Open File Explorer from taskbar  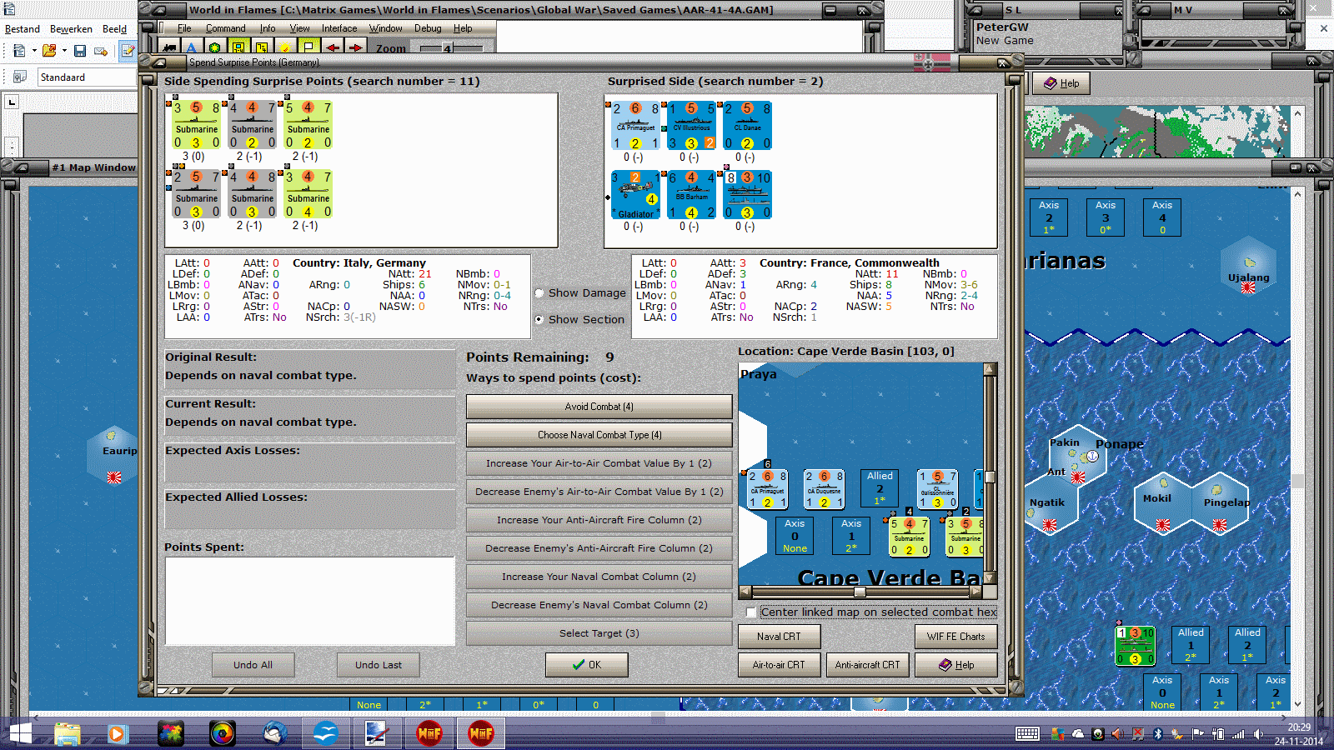click(x=68, y=733)
